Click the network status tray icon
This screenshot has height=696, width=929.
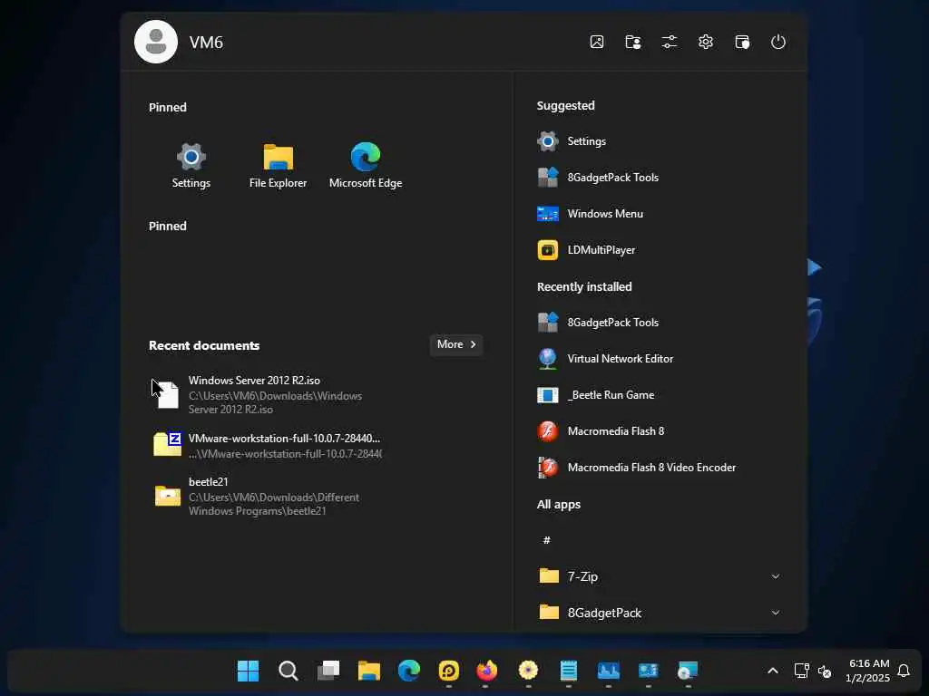click(802, 671)
